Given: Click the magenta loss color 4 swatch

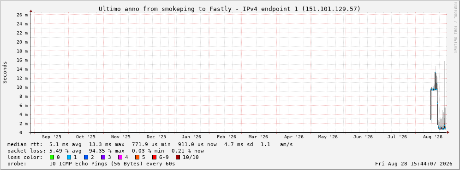Looking at the screenshot, I should coord(120,157).
